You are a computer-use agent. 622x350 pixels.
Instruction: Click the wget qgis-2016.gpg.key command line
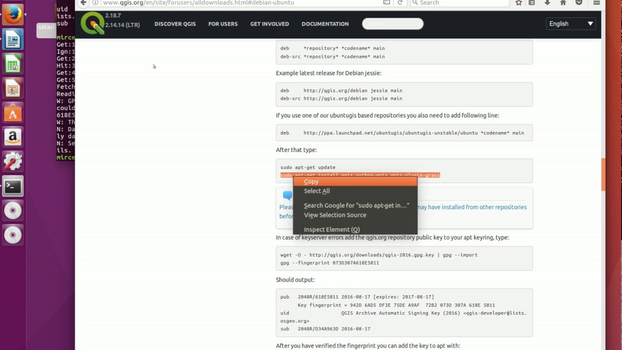click(x=379, y=255)
